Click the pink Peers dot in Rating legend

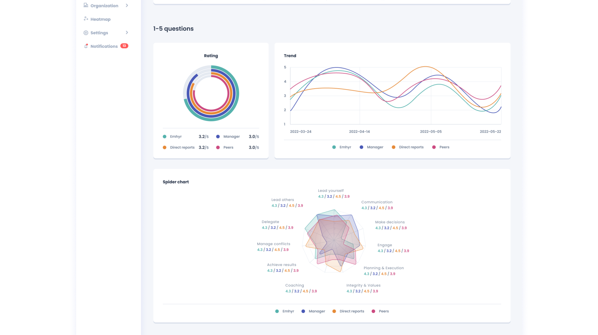click(218, 148)
